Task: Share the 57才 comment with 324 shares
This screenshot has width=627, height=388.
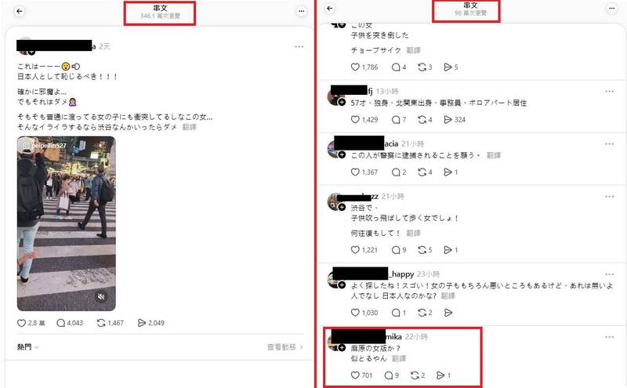Action: point(455,120)
